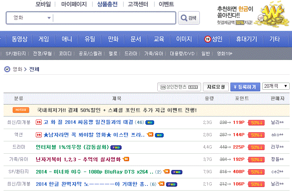Click the 19 adult icon in navigation bar
The height and width of the screenshot is (193, 292).
tap(208, 39)
